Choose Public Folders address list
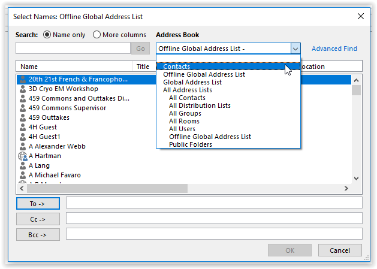 click(x=228, y=144)
